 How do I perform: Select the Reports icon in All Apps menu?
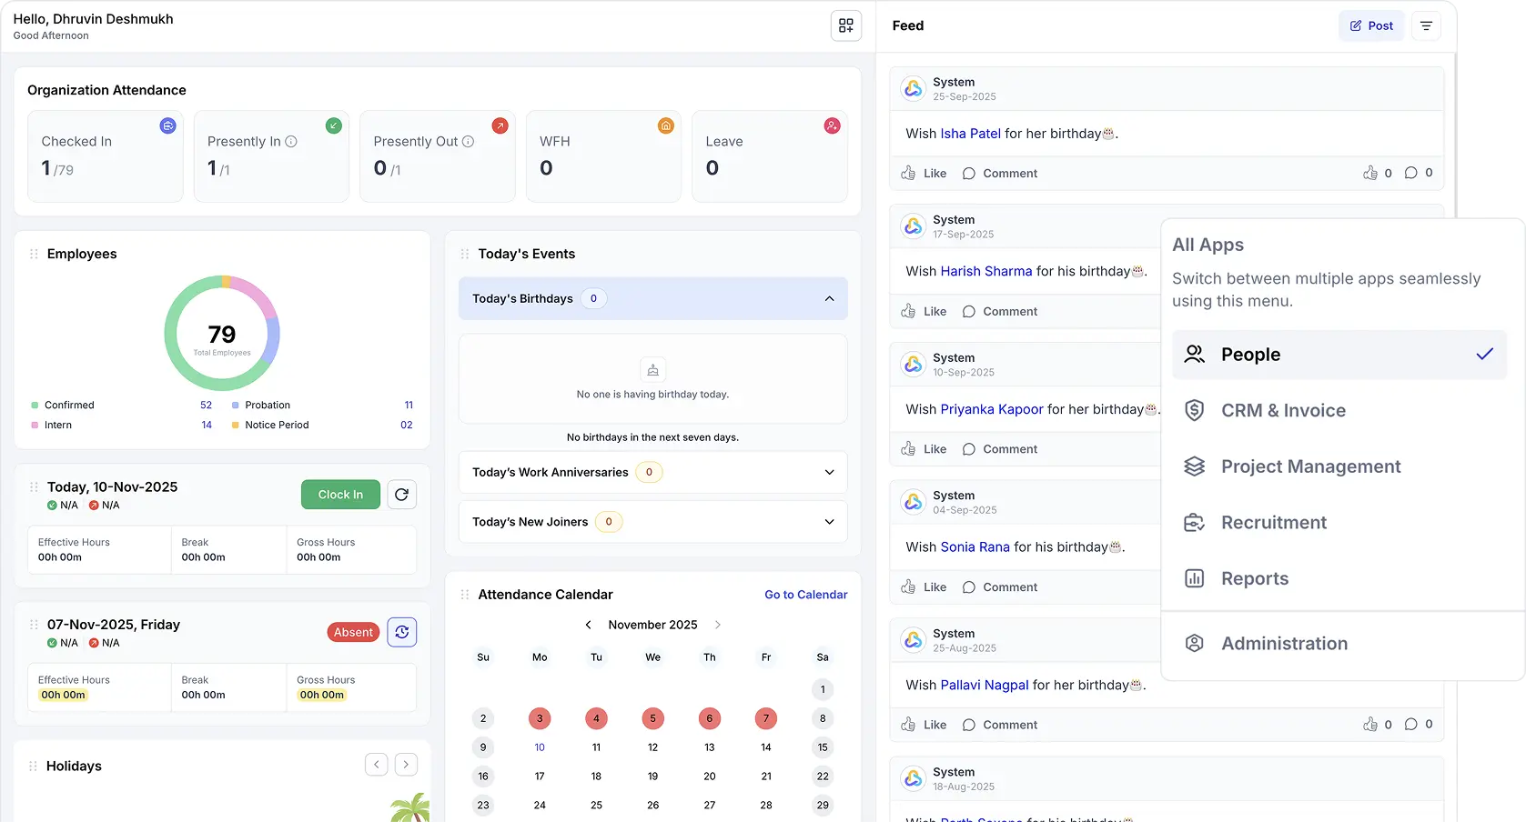pyautogui.click(x=1194, y=578)
